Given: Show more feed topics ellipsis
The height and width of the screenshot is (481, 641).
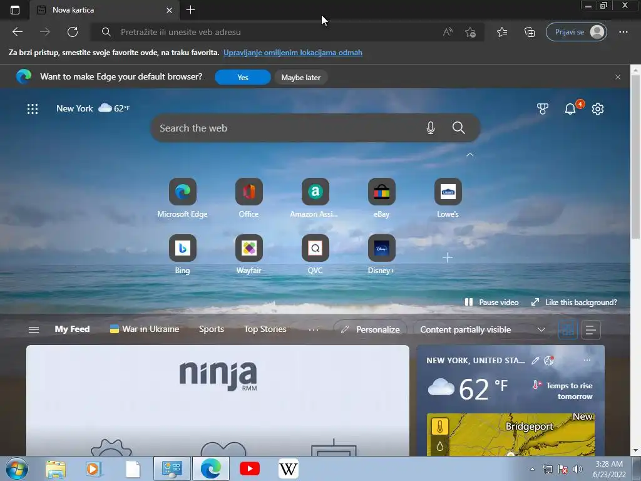Looking at the screenshot, I should tap(314, 329).
